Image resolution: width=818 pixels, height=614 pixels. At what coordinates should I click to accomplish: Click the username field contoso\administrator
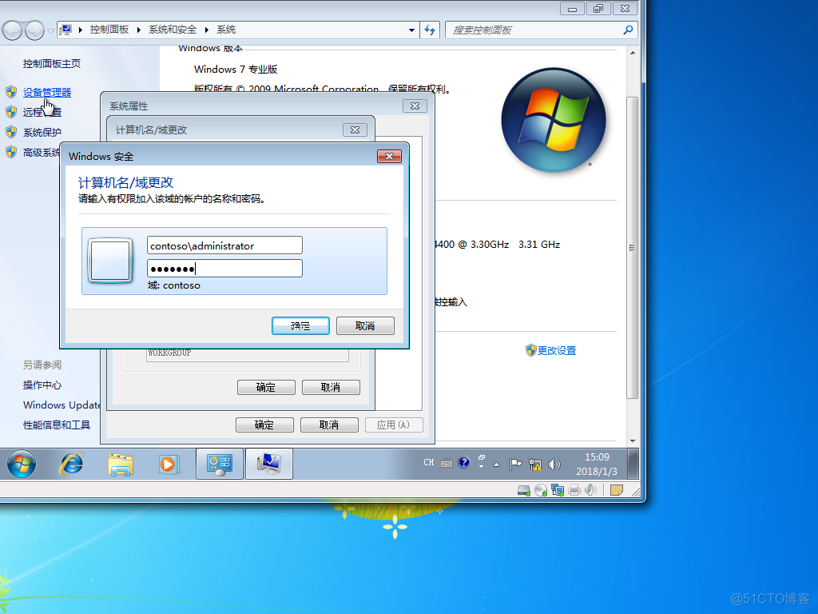[224, 245]
